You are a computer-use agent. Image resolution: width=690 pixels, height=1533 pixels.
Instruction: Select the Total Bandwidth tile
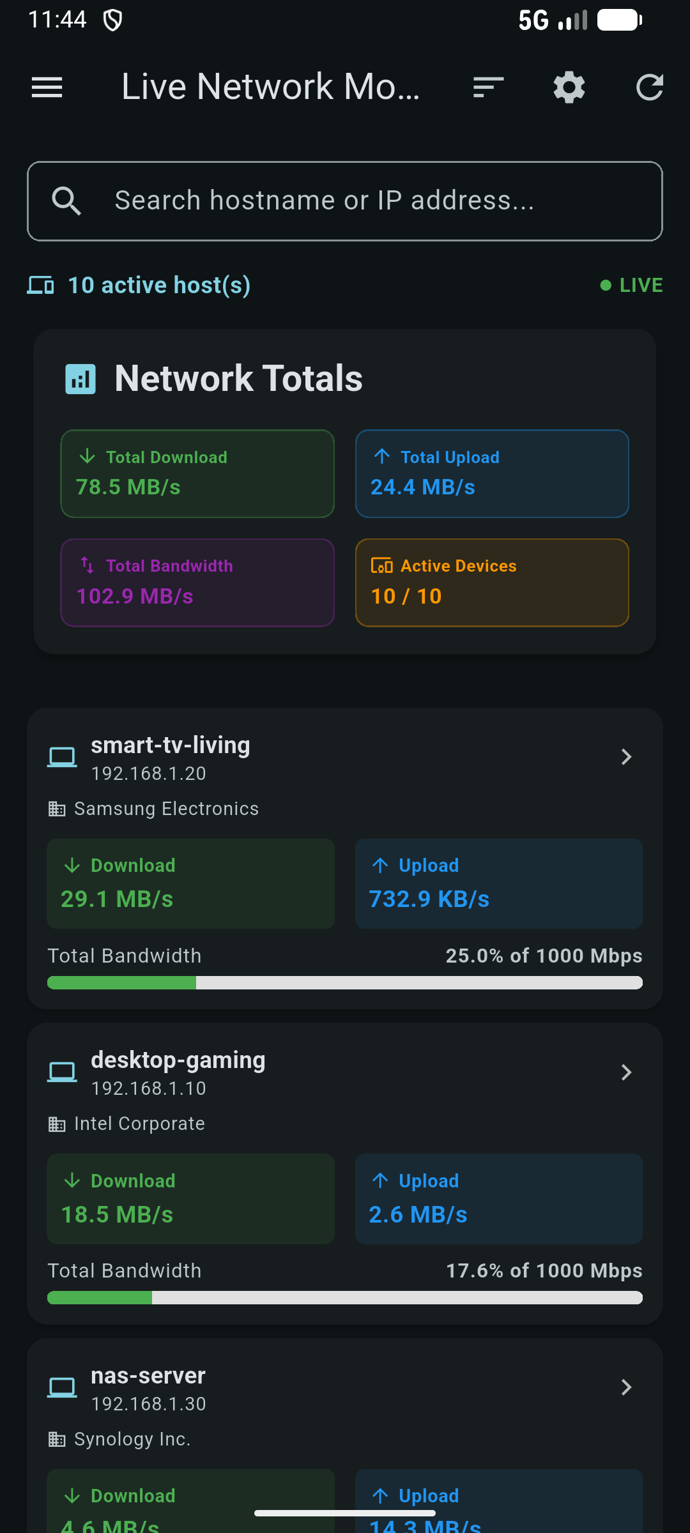click(197, 583)
